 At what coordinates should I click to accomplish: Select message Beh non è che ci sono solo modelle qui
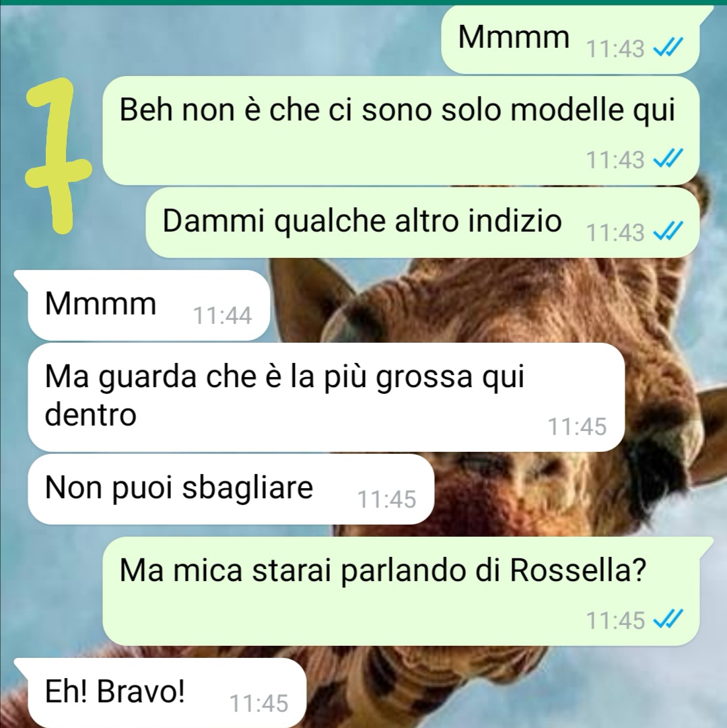click(x=401, y=131)
